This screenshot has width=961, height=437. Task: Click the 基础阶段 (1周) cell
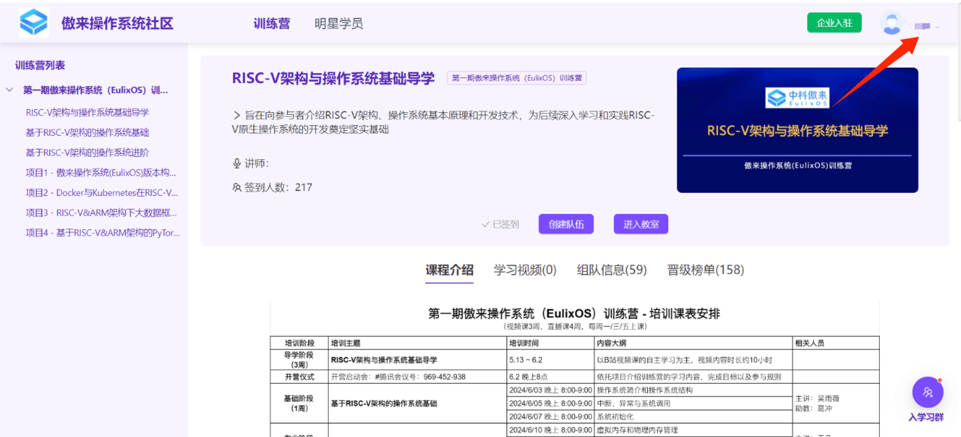tap(299, 403)
